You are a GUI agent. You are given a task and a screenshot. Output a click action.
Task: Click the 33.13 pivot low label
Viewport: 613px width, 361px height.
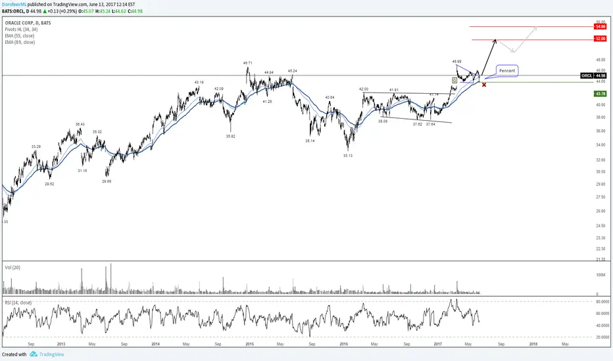(x=347, y=156)
